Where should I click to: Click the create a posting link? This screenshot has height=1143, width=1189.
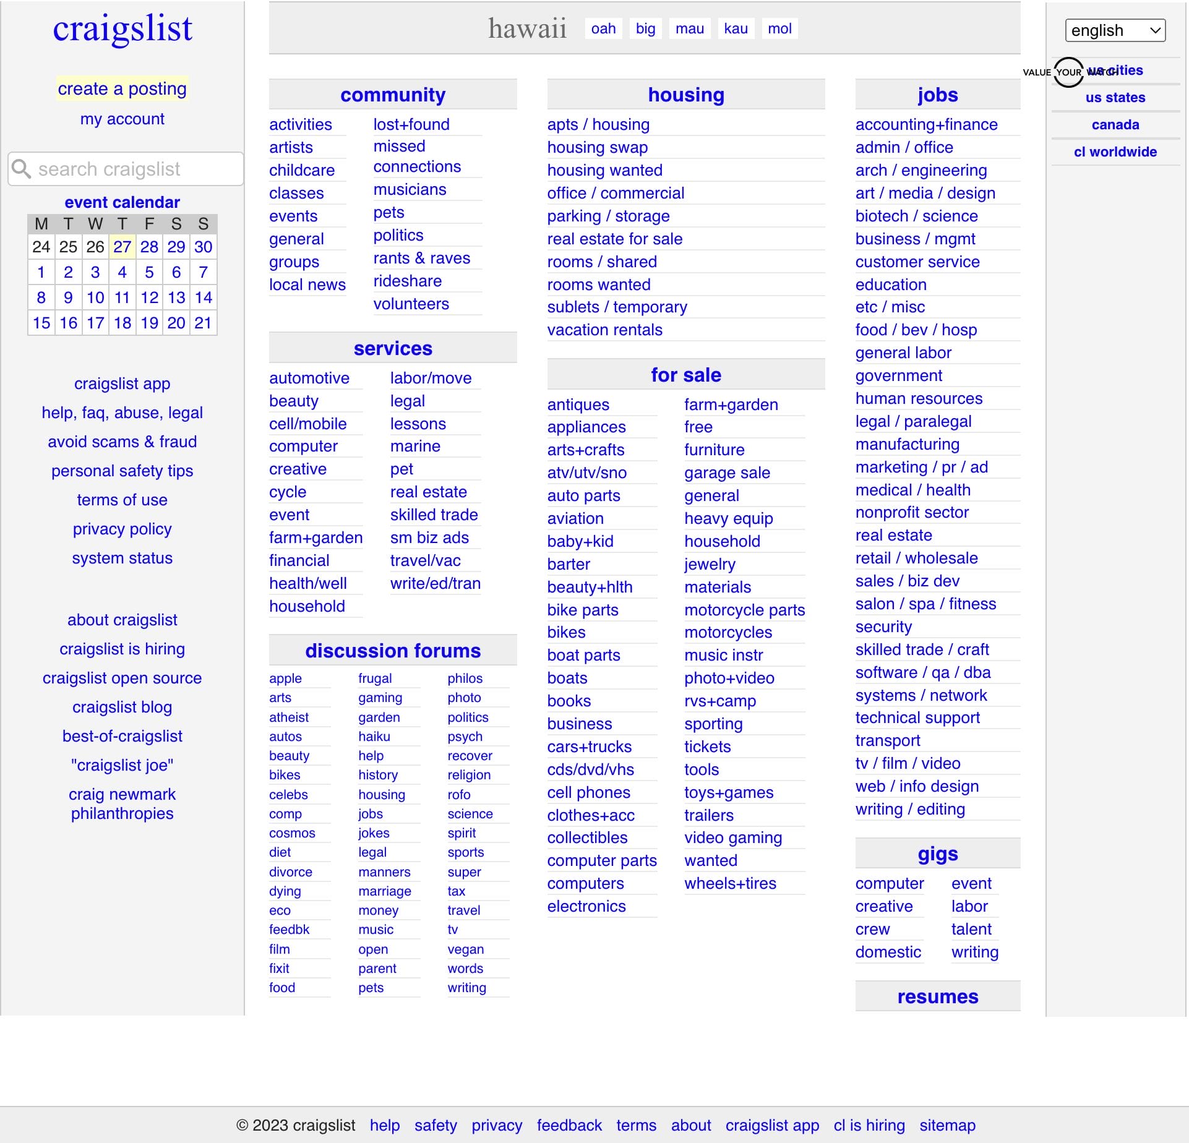click(x=122, y=88)
